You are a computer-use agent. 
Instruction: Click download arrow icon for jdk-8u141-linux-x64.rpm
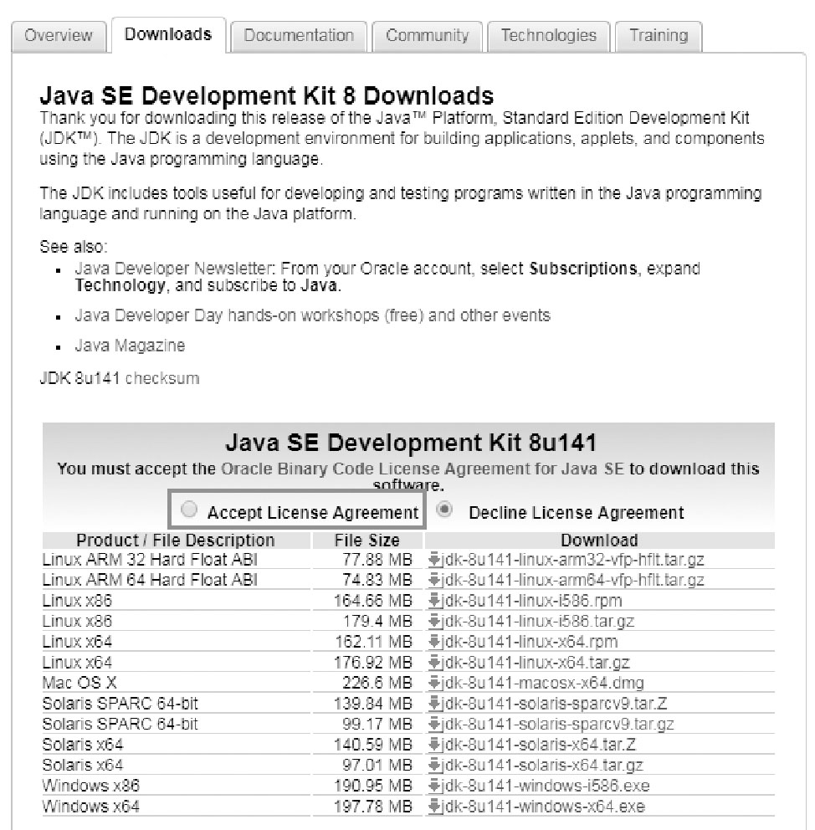point(435,642)
